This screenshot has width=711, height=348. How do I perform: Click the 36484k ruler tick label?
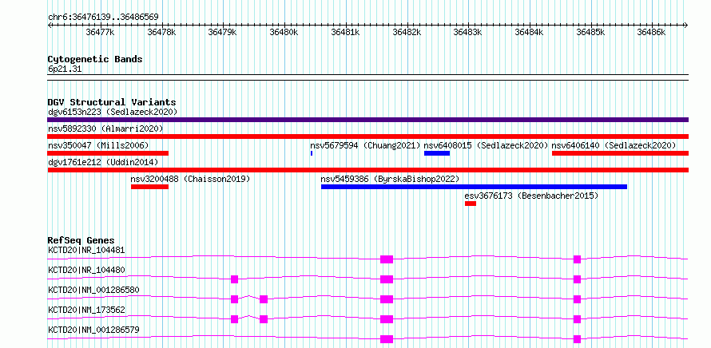[529, 32]
